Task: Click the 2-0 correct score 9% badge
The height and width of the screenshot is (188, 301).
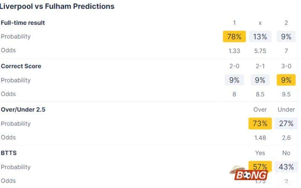Action: tap(234, 80)
